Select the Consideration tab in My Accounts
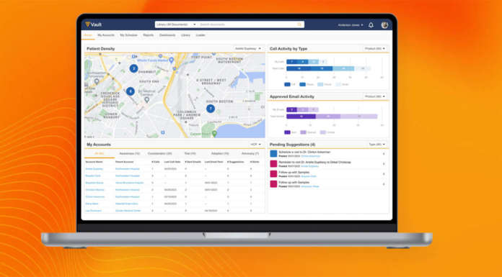The width and height of the screenshot is (502, 277). 159,154
